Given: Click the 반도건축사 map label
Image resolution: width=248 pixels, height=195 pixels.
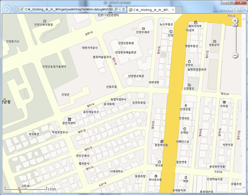Looking at the screenshot, I should coord(83,156).
